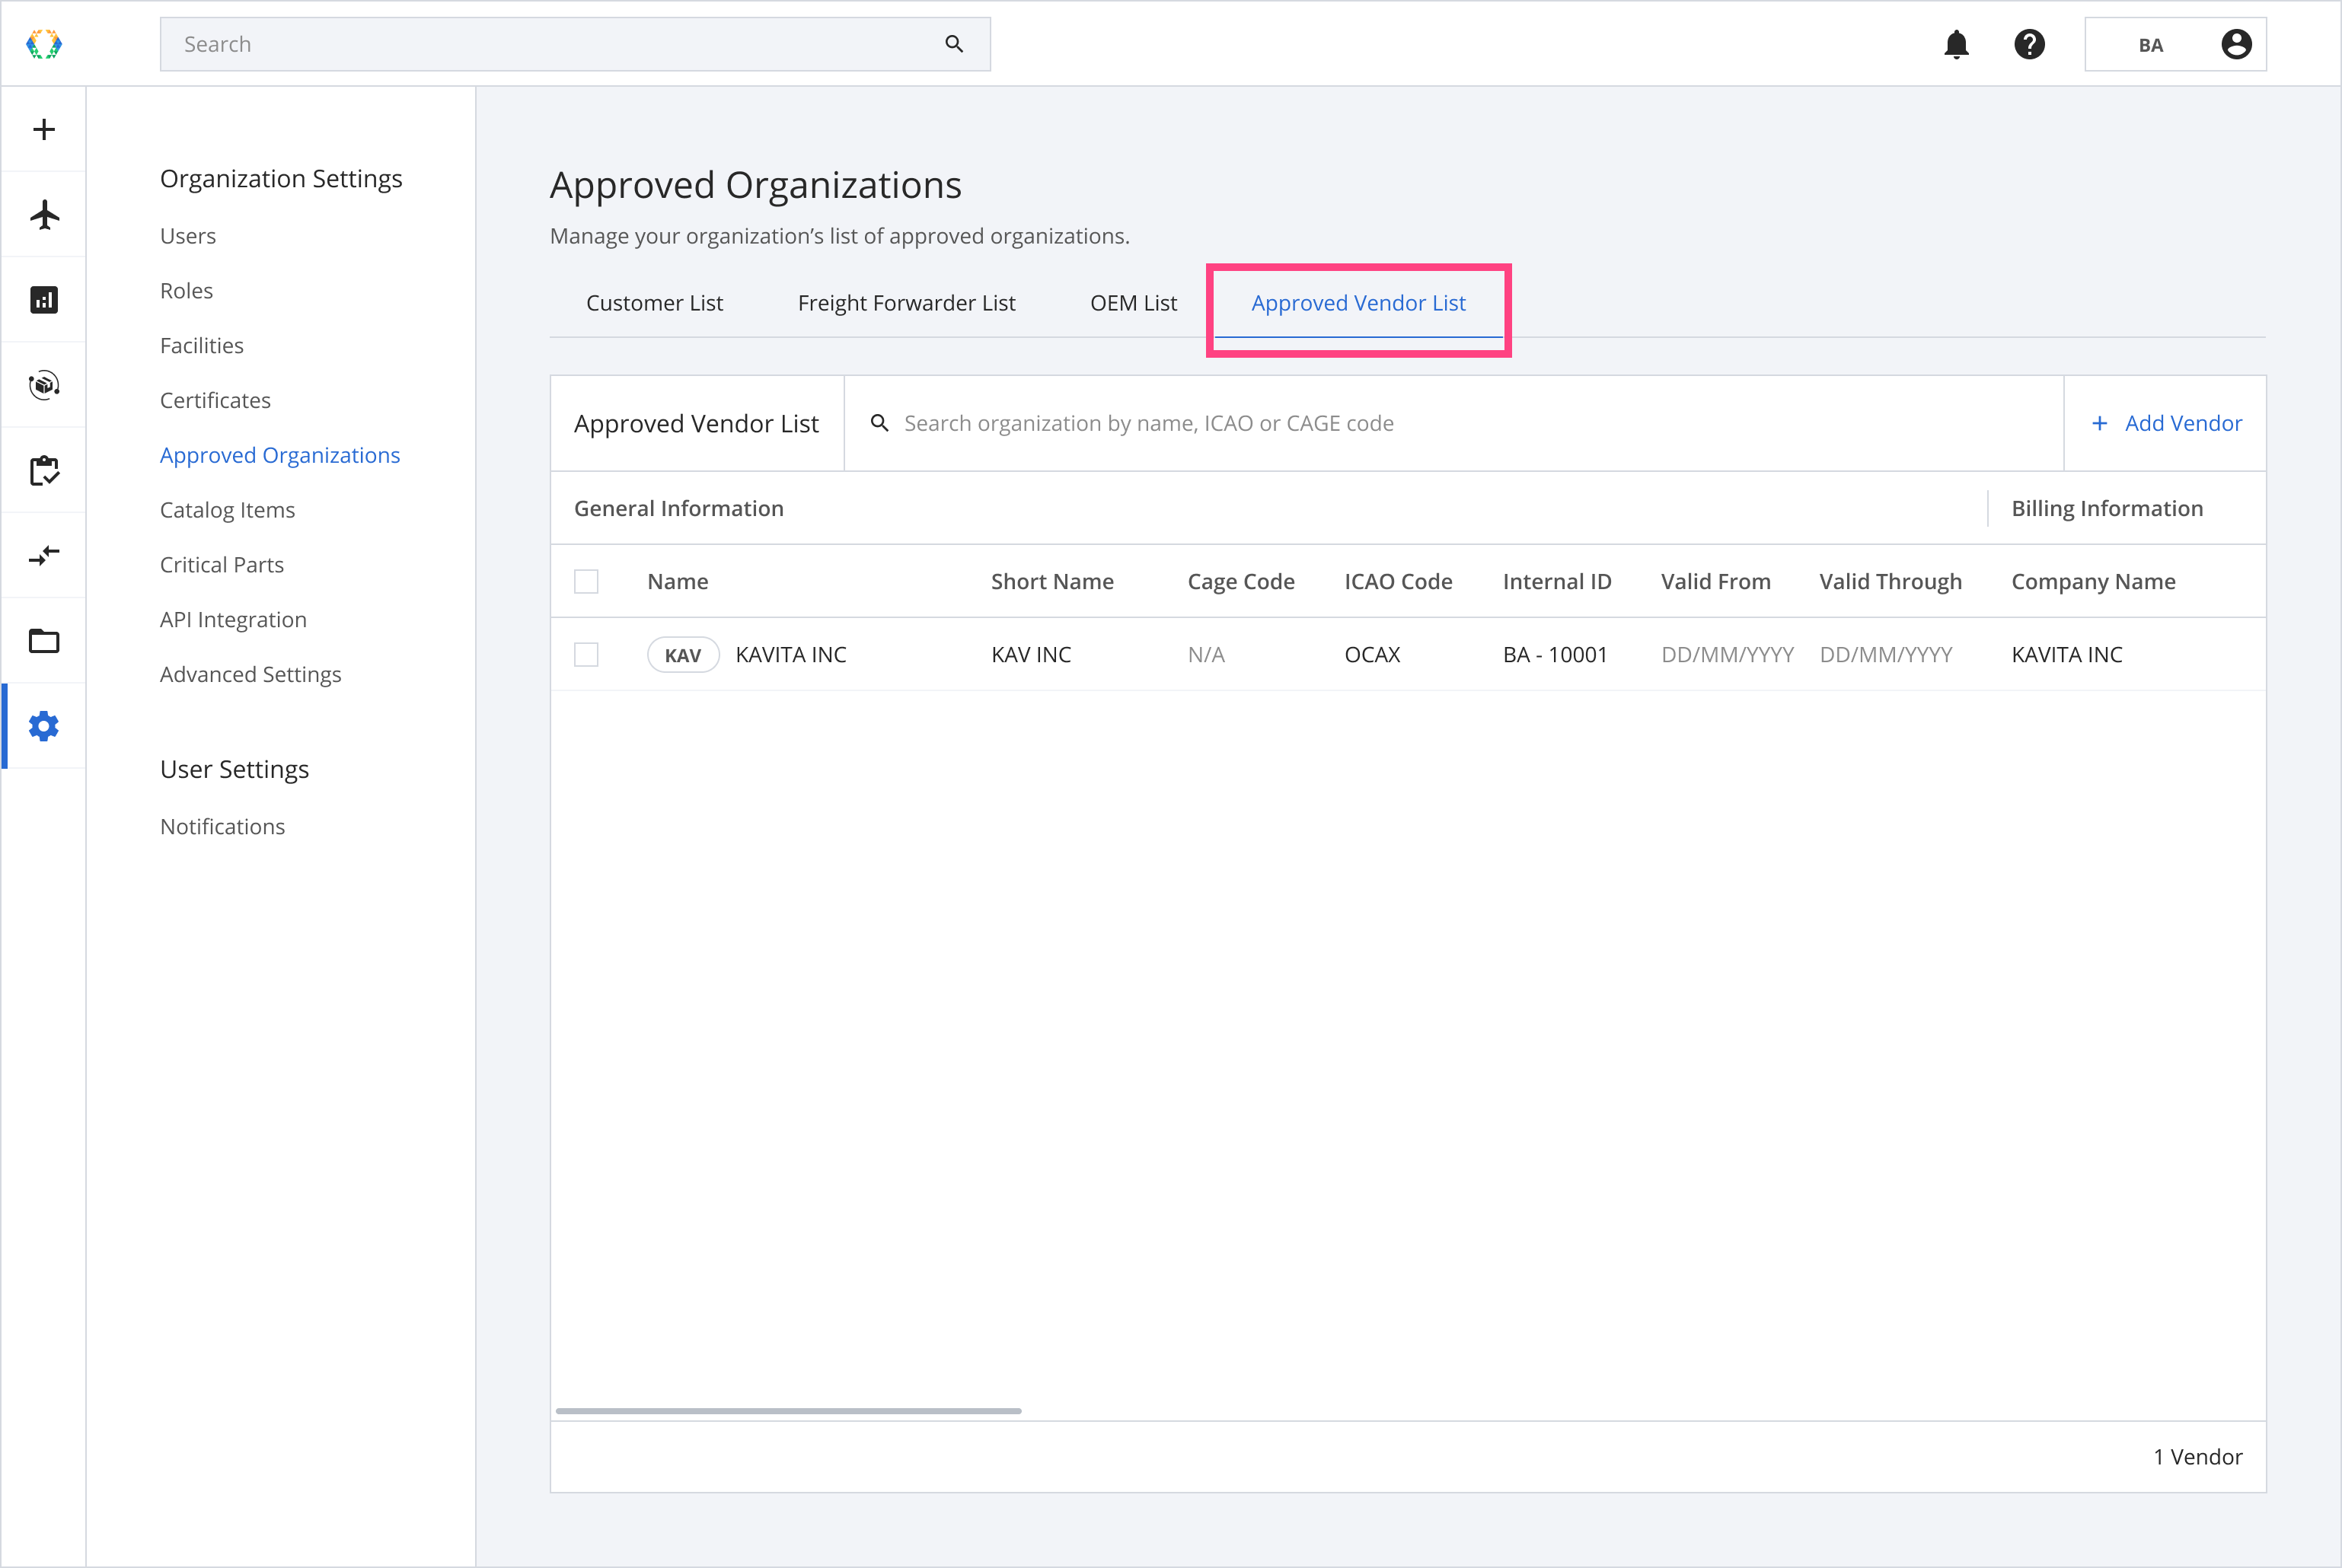Image resolution: width=2342 pixels, height=1568 pixels.
Task: Click the General Information group header
Action: [x=679, y=509]
